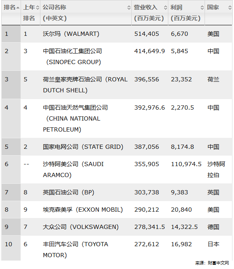
Task: Open the SINOPEC GROUP company entry
Action: (72, 56)
